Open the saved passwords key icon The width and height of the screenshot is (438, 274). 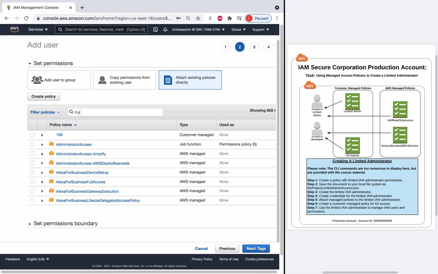coord(178,18)
